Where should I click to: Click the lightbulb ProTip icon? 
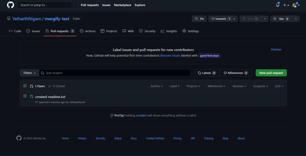tap(112, 115)
